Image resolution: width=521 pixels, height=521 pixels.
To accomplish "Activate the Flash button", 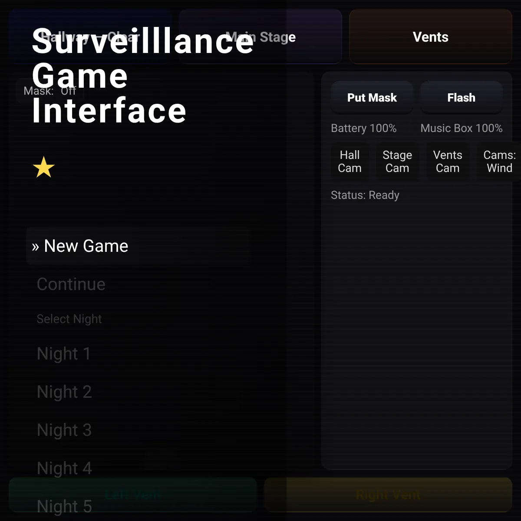I will [x=462, y=98].
